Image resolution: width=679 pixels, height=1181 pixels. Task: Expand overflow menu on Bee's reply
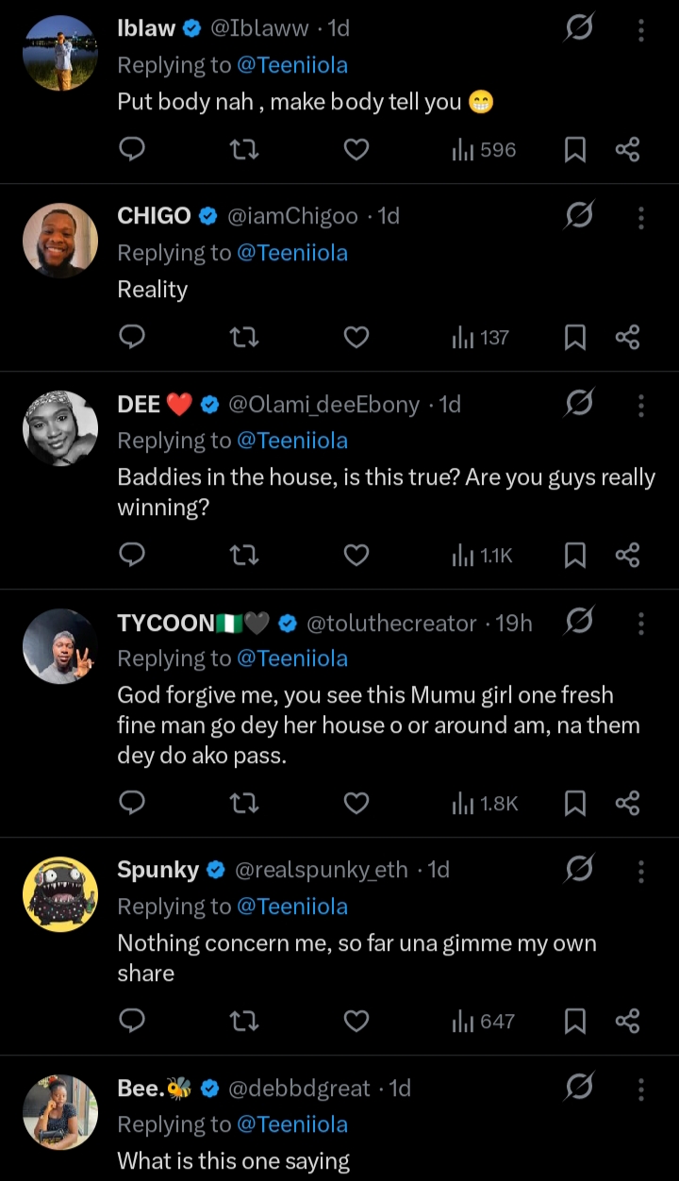pos(641,1089)
